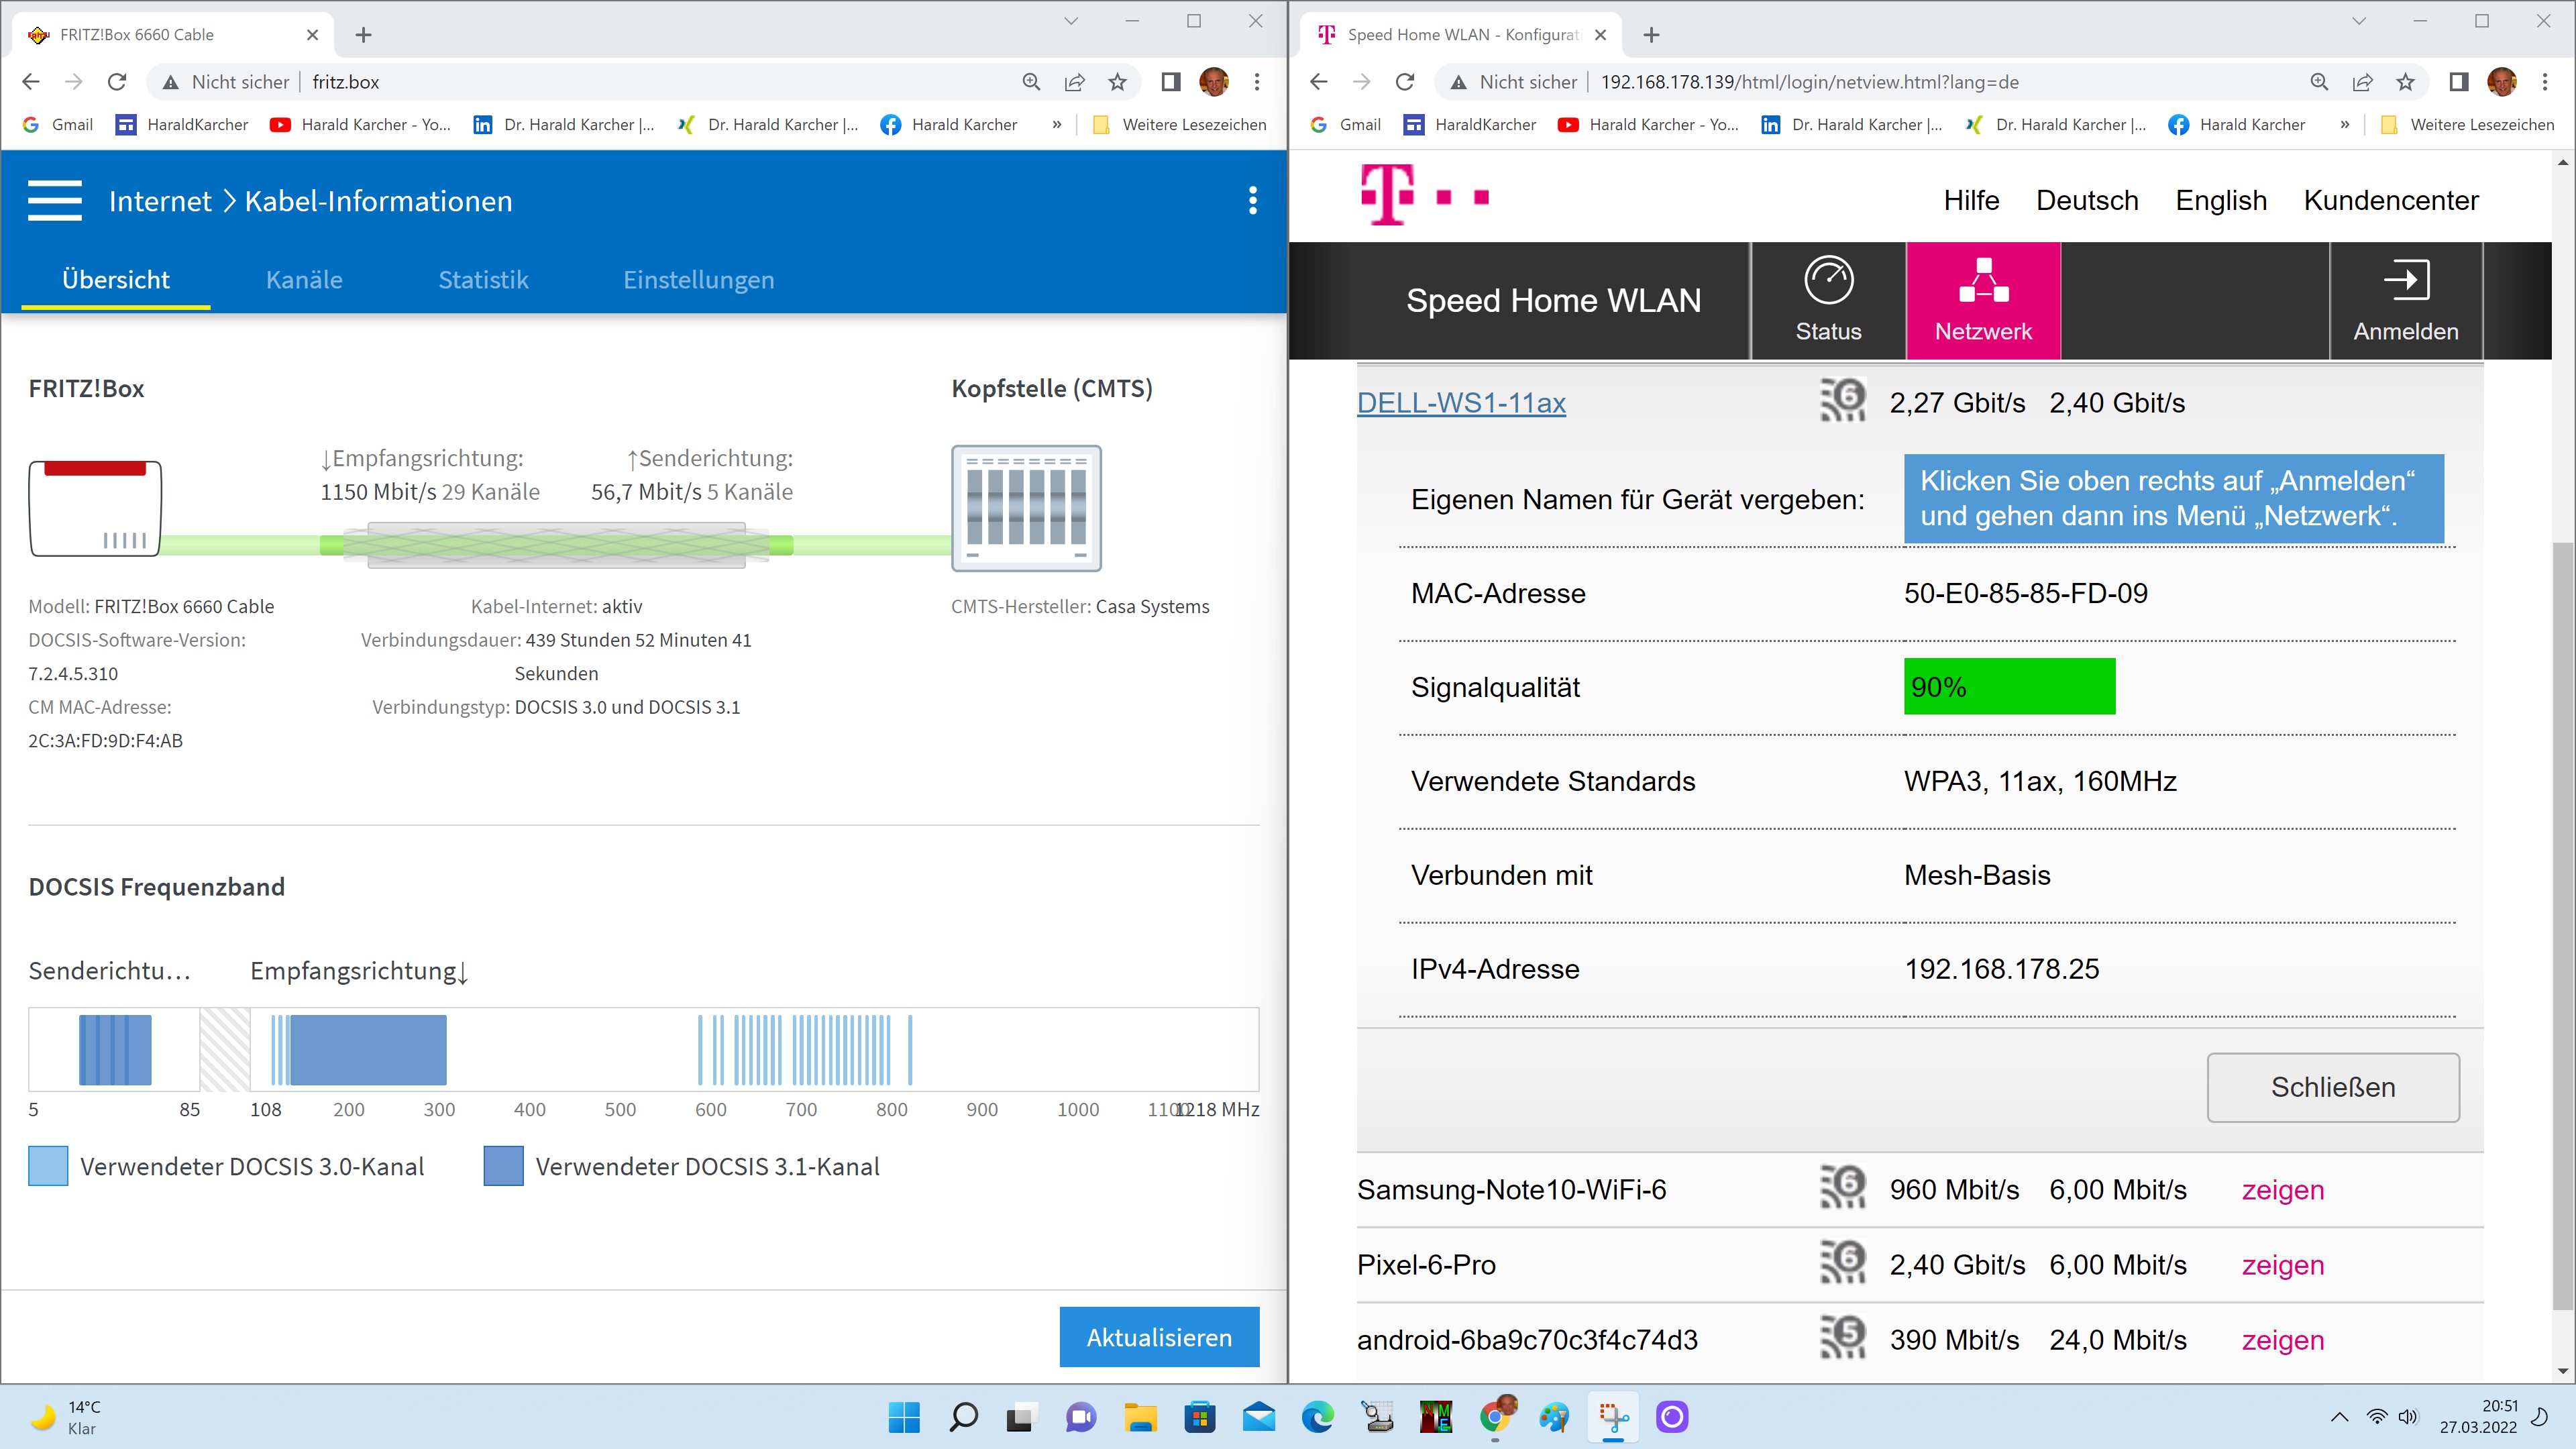Open the FRITZ!Box hamburger menu
The width and height of the screenshot is (2576, 1449).
point(55,201)
